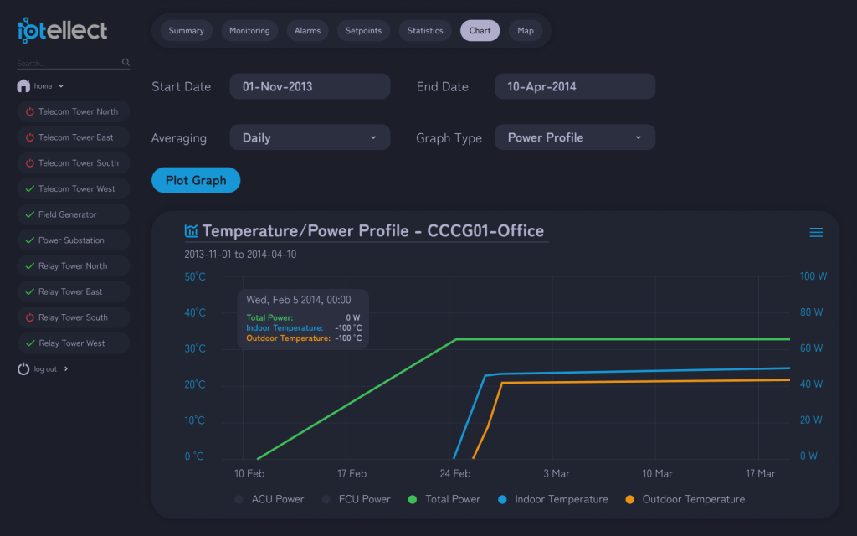Click the search magnifier icon in sidebar
This screenshot has height=536, width=857.
click(x=126, y=62)
